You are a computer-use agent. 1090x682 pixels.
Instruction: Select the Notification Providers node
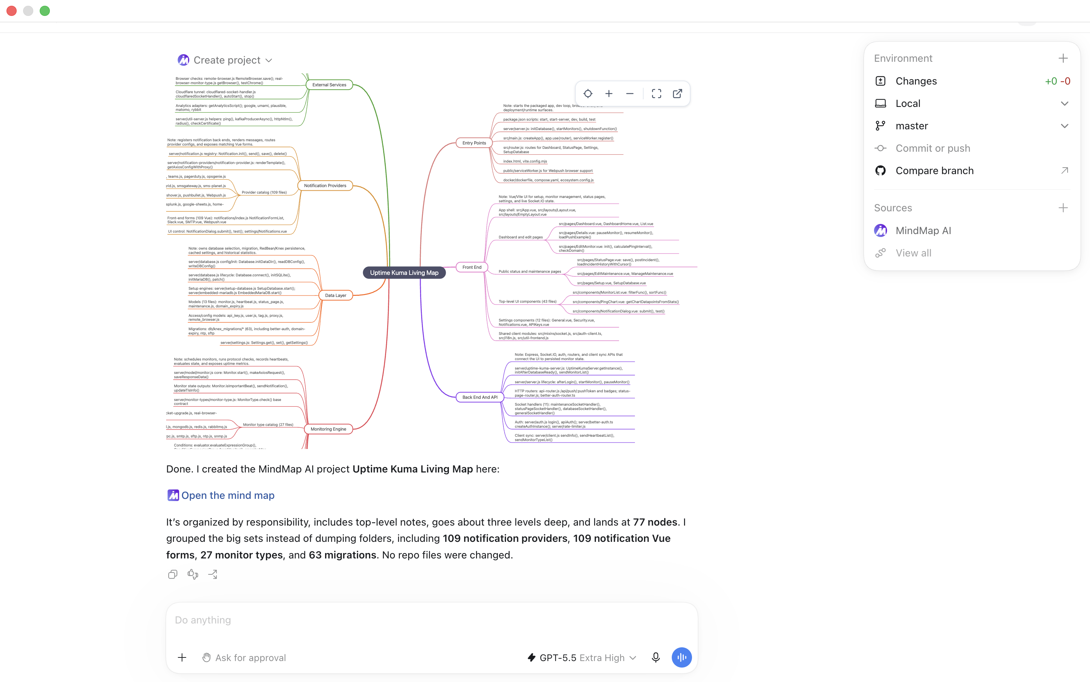click(x=325, y=186)
